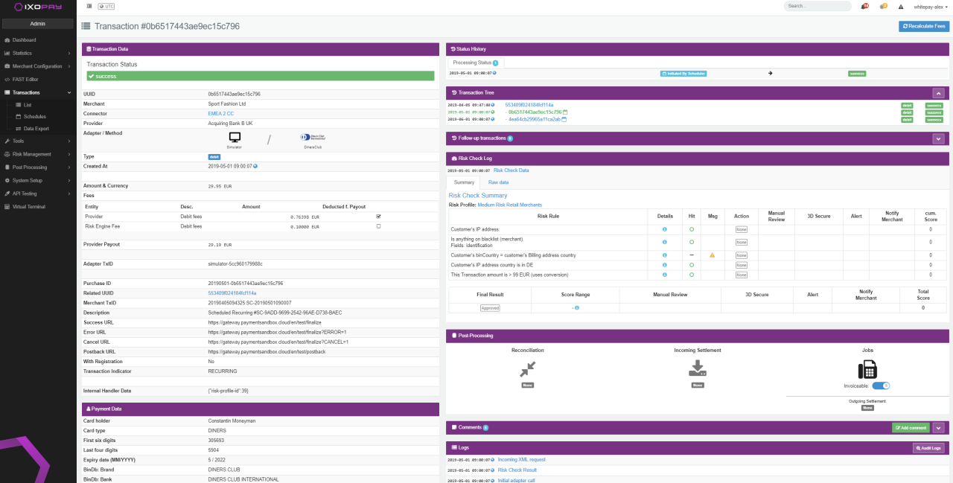The width and height of the screenshot is (953, 483).
Task: Switch to the Raw data tab
Action: coord(498,182)
